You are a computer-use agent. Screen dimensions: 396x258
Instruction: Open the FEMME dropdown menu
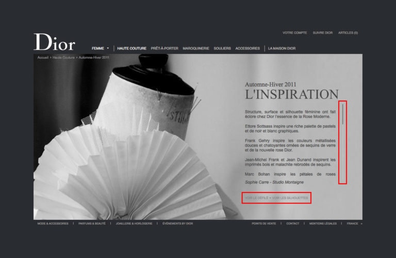[x=100, y=48]
